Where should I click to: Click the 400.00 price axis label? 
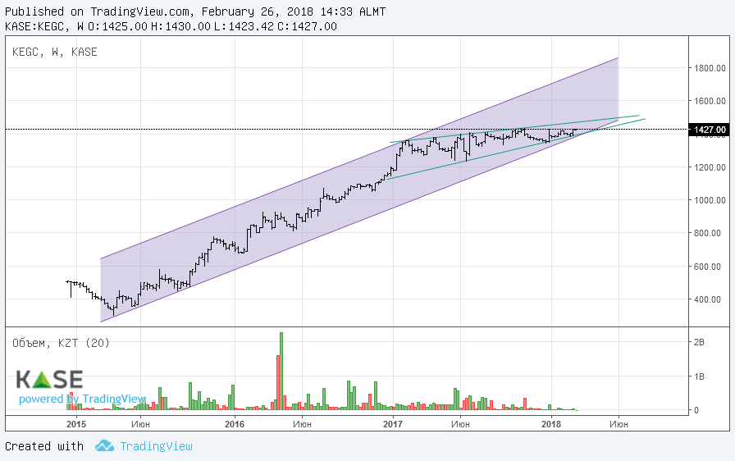point(707,299)
